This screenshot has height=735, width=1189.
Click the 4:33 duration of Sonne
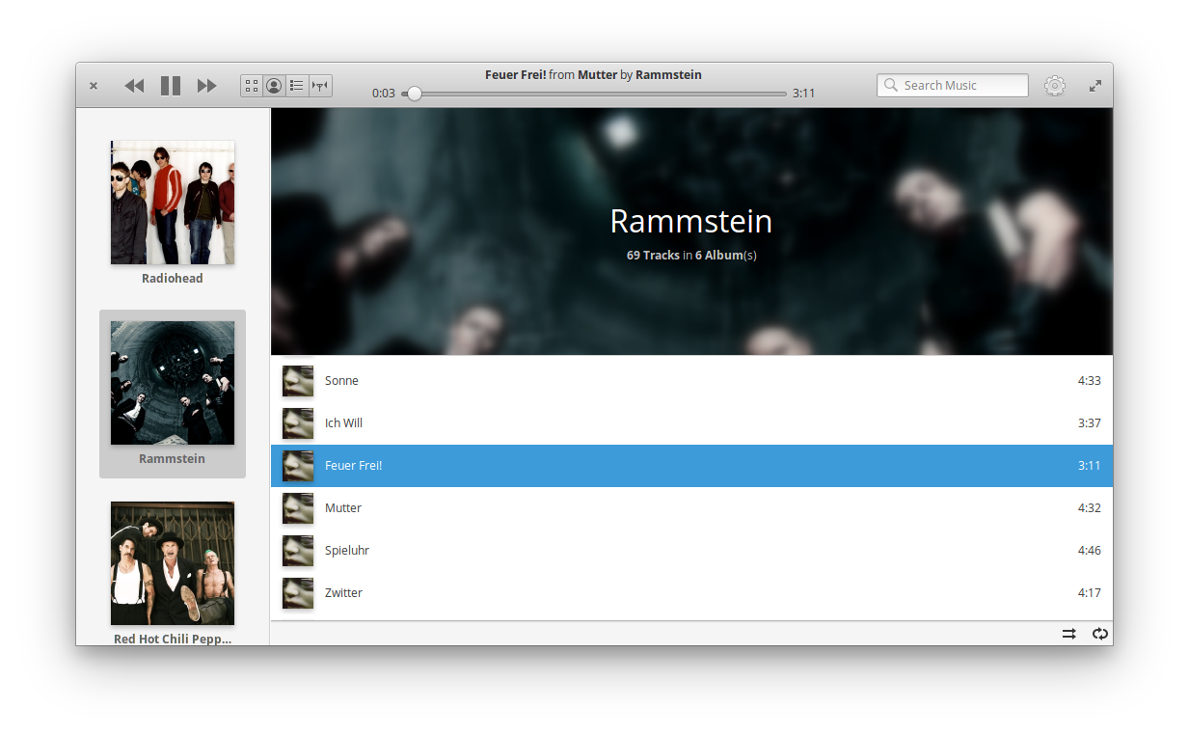click(x=1089, y=381)
